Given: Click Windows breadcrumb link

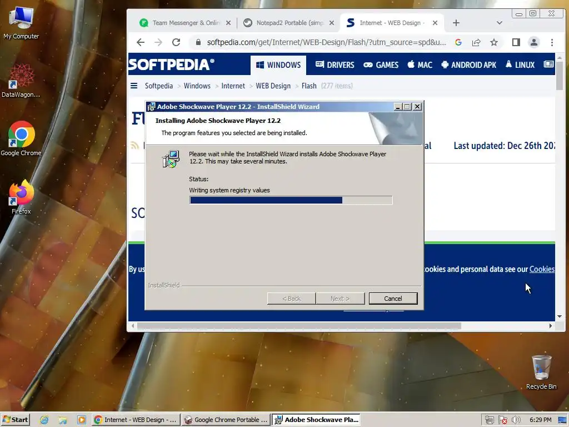Looking at the screenshot, I should pyautogui.click(x=197, y=86).
